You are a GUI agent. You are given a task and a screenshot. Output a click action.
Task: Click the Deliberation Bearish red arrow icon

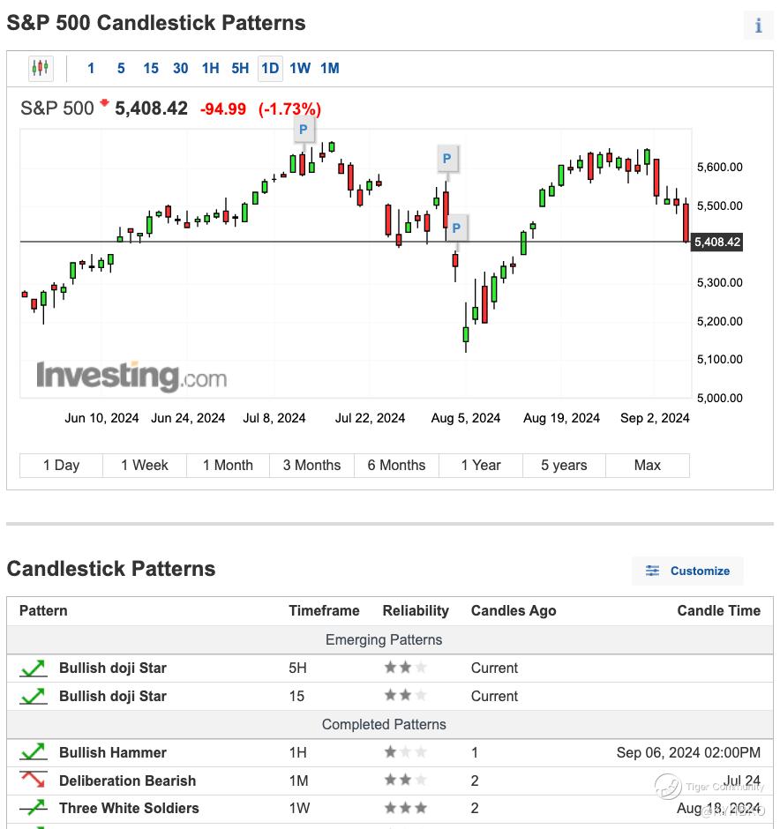(34, 780)
